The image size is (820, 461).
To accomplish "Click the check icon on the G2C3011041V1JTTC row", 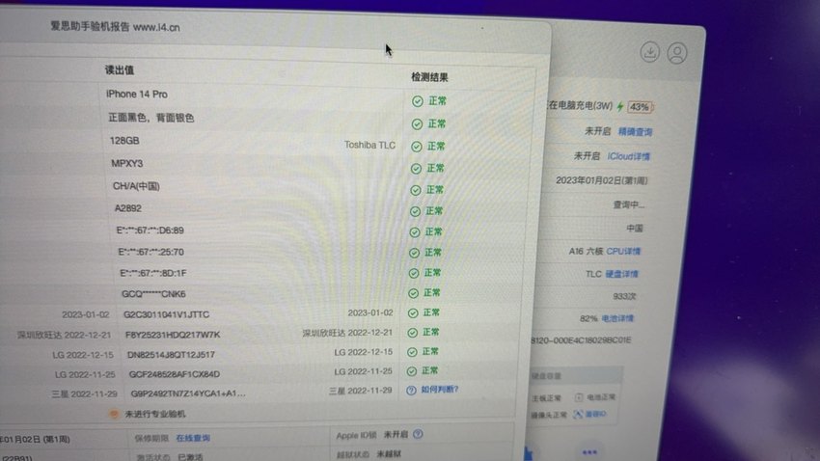I will pyautogui.click(x=413, y=313).
